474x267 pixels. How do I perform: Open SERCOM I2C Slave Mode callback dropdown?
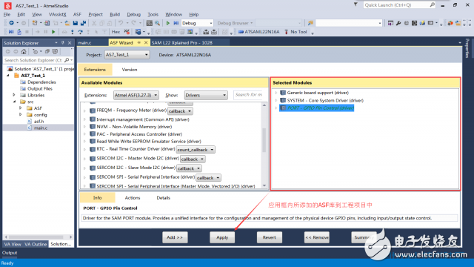click(189, 168)
